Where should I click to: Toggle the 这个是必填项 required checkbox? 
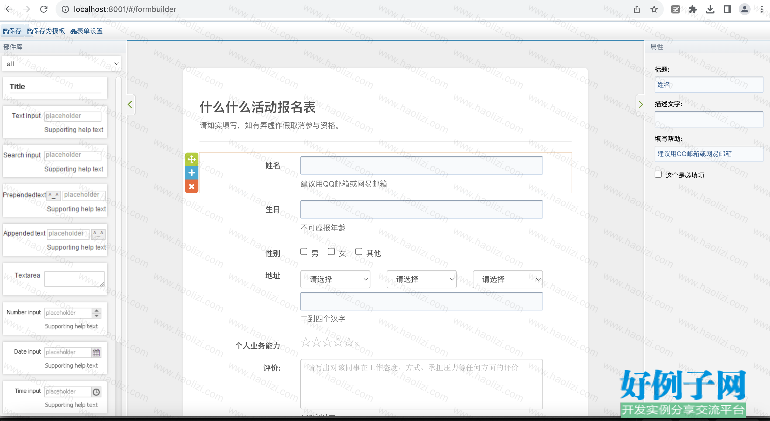pos(658,174)
